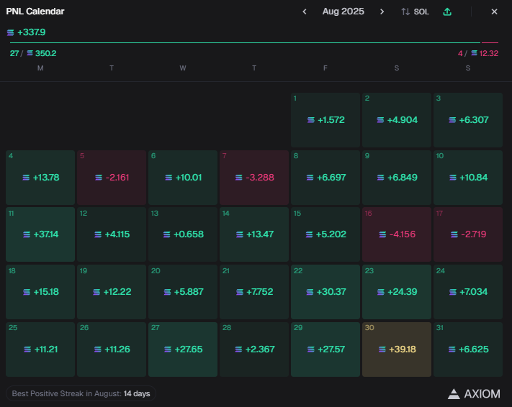
Task: Open August 13 day showing +0.658
Action: point(183,234)
